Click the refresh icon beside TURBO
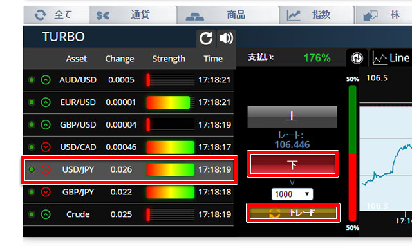The image size is (412, 246). tap(206, 39)
